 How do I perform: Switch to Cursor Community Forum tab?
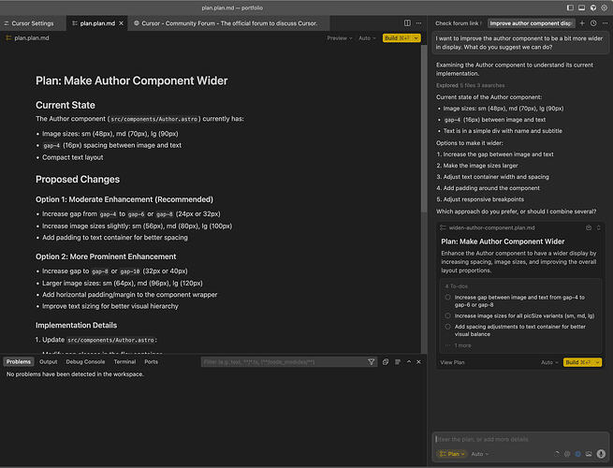click(228, 23)
